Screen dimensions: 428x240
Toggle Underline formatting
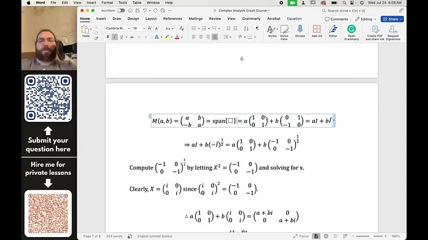(121, 37)
